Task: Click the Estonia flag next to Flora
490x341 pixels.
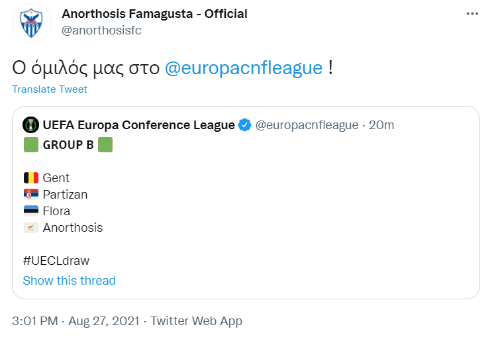Action: click(x=31, y=211)
